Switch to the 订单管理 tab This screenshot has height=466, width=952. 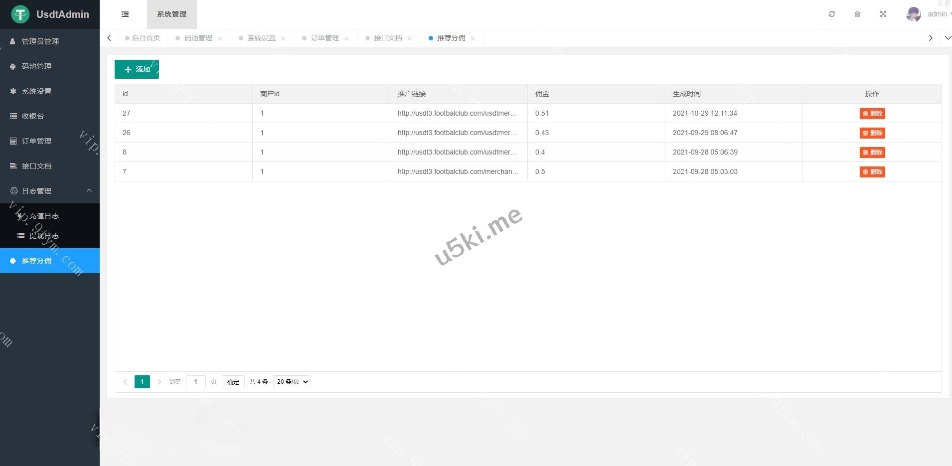pos(324,38)
